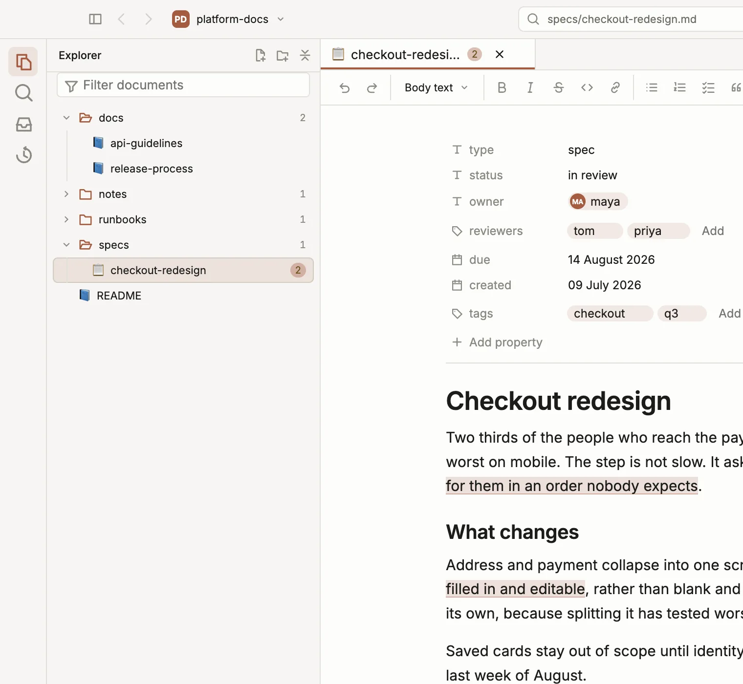The height and width of the screenshot is (684, 743).
Task: Edit the created date 09 July 2026
Action: coord(604,285)
